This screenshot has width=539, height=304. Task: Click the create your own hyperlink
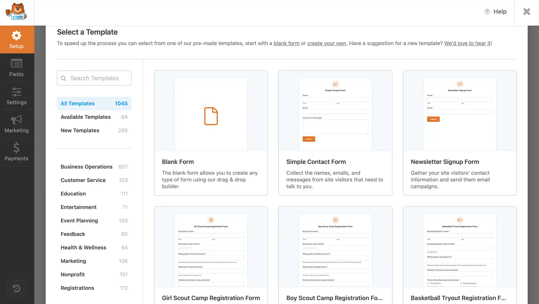click(x=327, y=43)
